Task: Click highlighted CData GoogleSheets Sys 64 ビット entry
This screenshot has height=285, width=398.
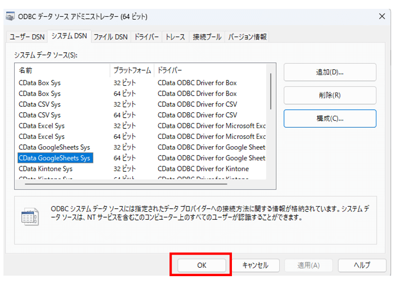Action: coord(56,158)
